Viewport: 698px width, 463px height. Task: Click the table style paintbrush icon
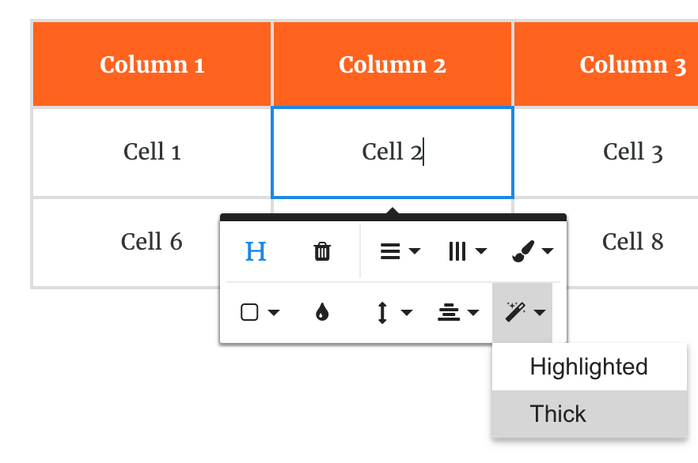pos(524,252)
